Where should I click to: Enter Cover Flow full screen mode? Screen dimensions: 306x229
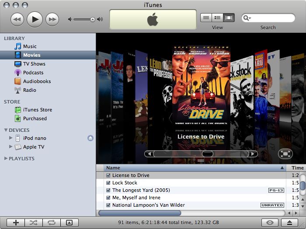point(285,154)
